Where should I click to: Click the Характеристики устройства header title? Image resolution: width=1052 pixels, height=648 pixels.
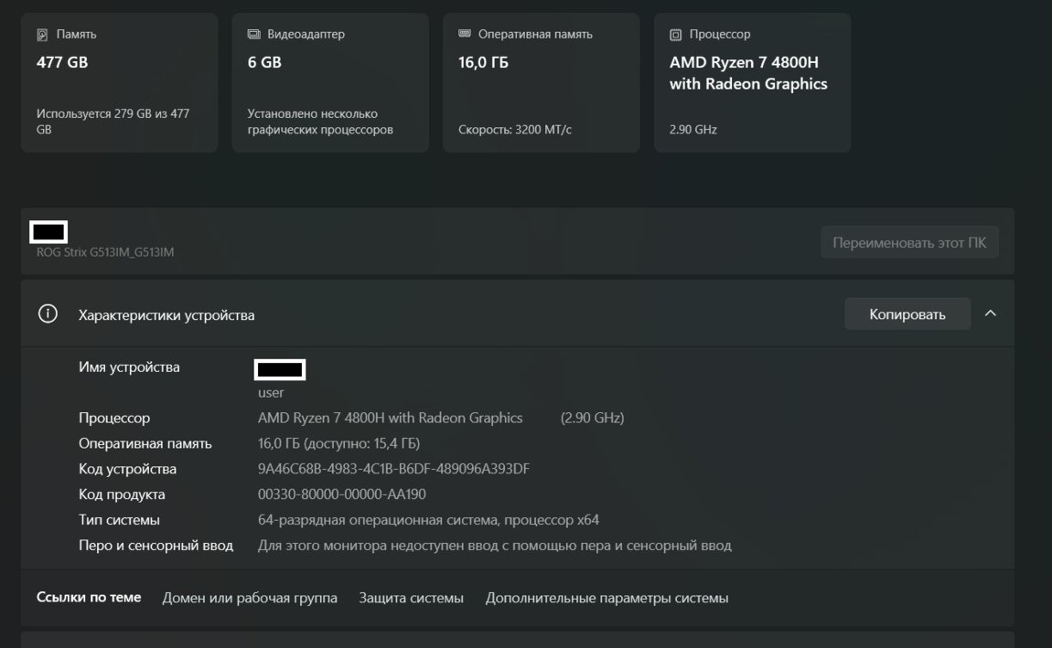pos(166,315)
